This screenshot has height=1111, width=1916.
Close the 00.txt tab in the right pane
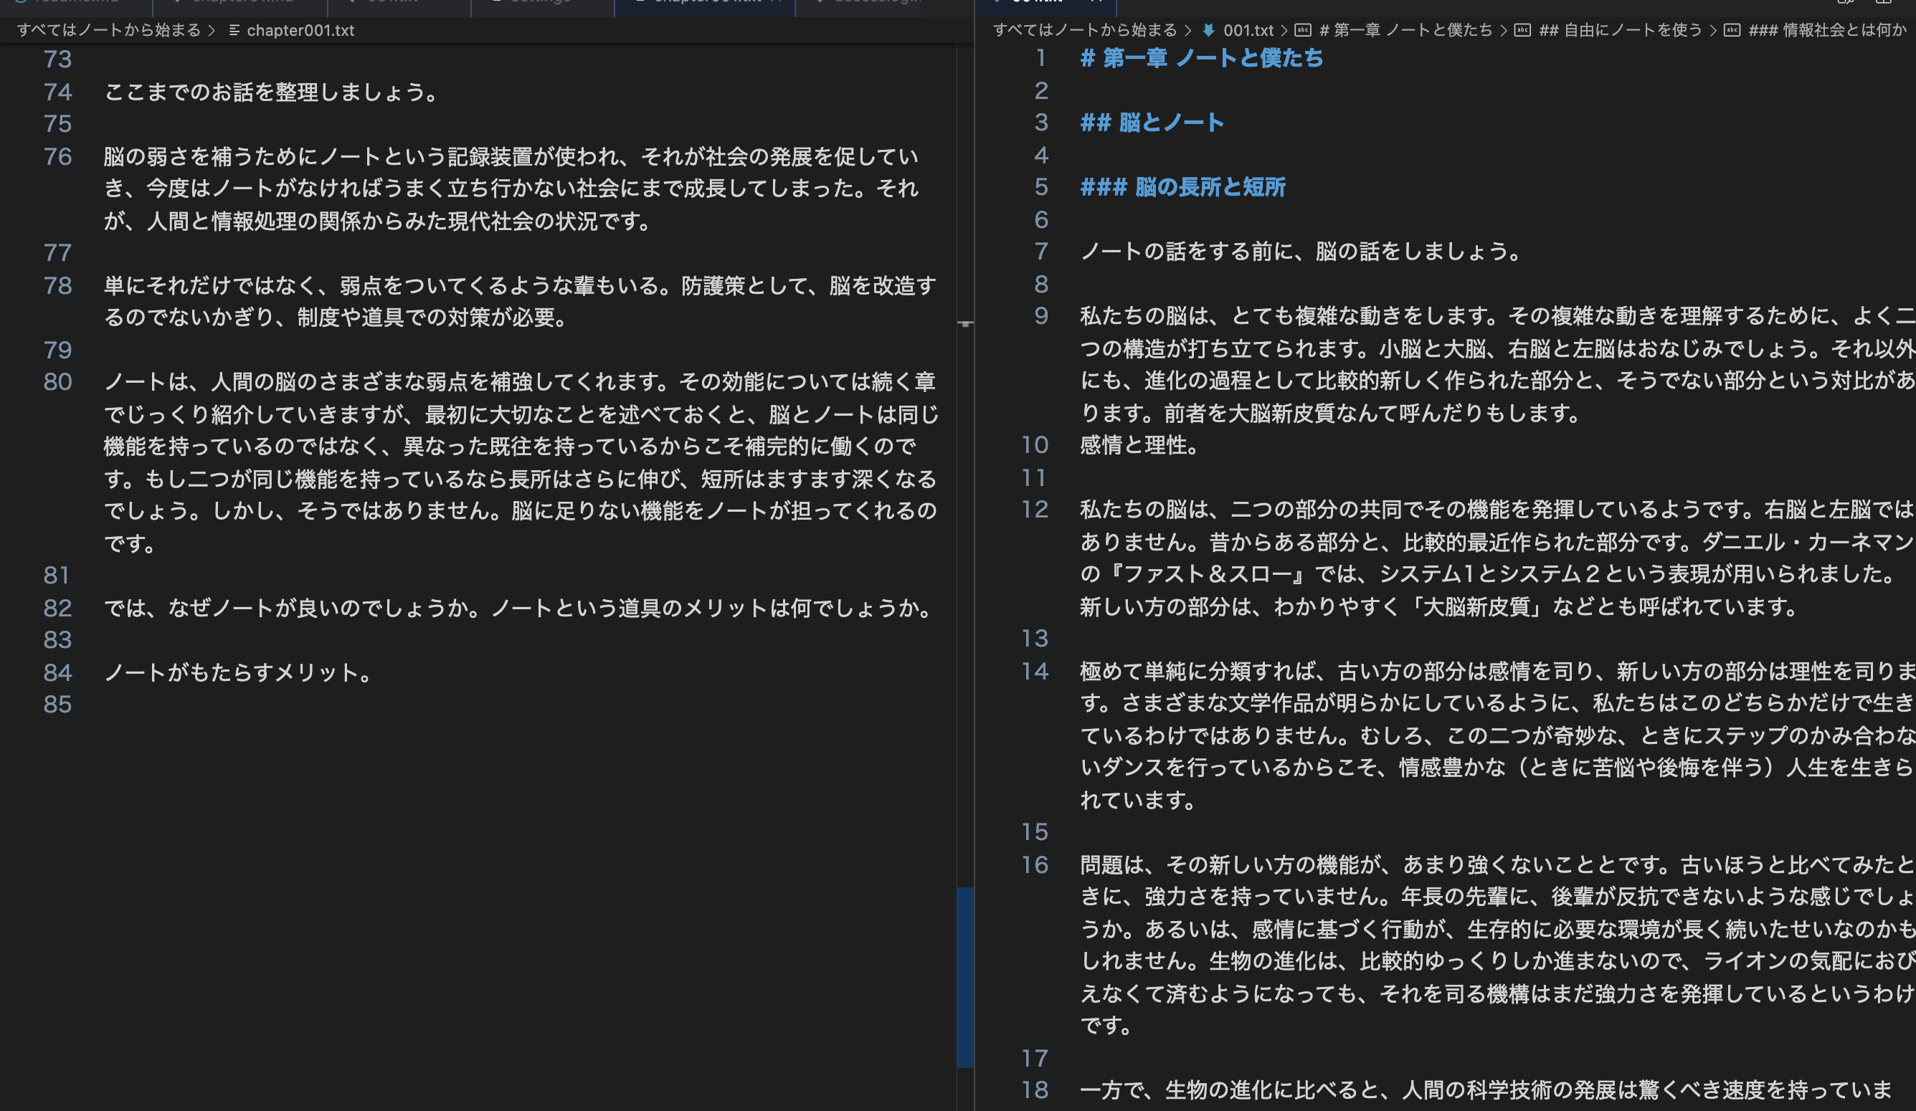click(1097, 1)
